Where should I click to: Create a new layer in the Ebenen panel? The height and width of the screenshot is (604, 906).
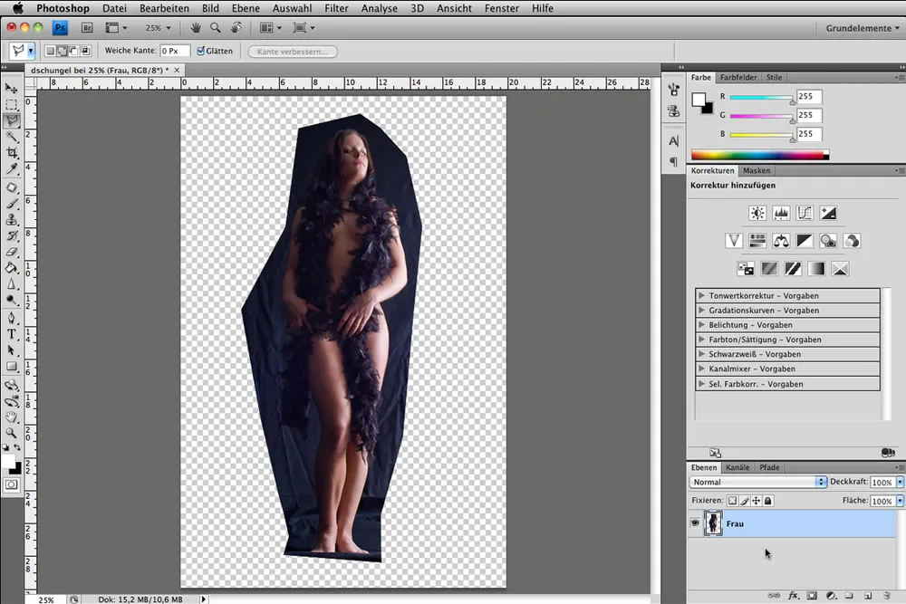870,596
